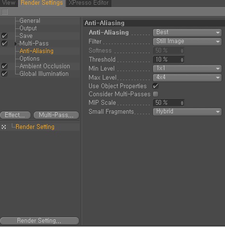
Task: Click the Threshold stepper arrows
Action: (182, 60)
